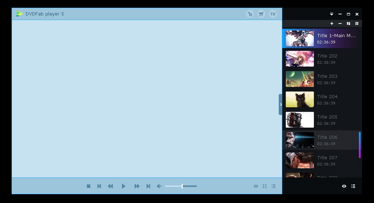Open the DVDFab online store cart
The image size is (374, 203).
click(261, 14)
